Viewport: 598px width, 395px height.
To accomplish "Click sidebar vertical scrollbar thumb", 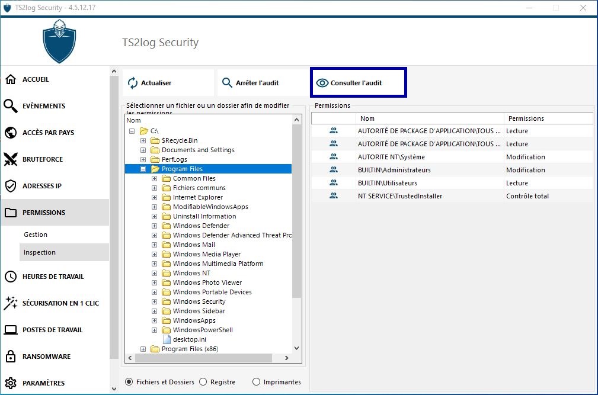I will [x=114, y=217].
